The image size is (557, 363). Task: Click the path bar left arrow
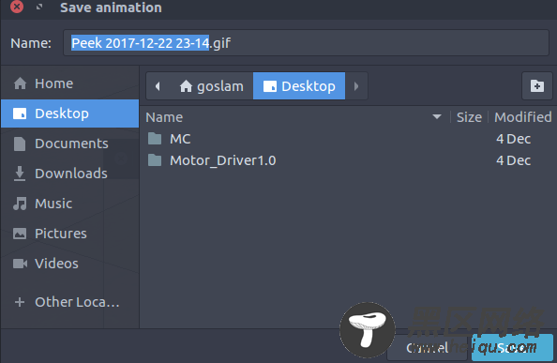pos(158,86)
